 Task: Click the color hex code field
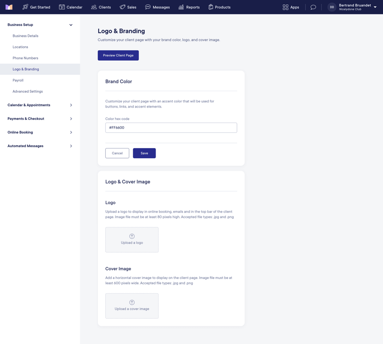171,128
